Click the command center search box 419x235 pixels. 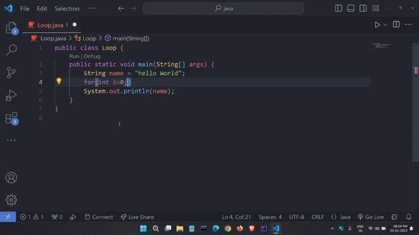[223, 8]
